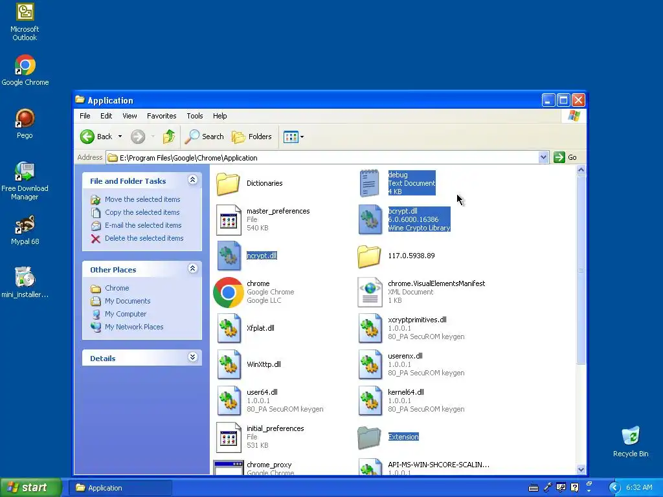
Task: Click the Go button
Action: tap(565, 158)
